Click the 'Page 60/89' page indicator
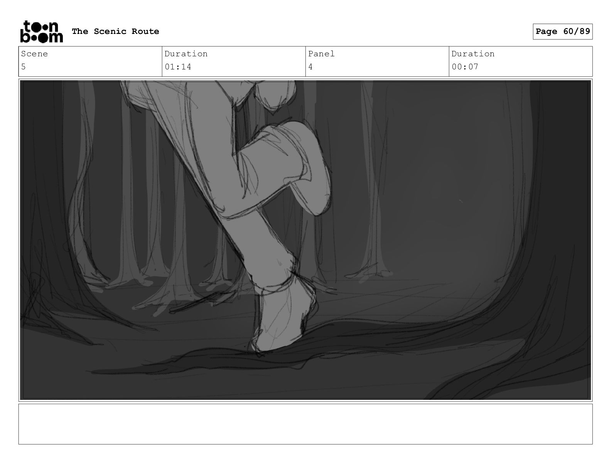The image size is (611, 472). pos(563,31)
